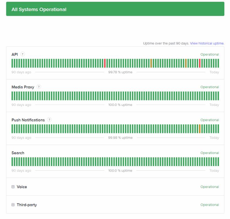Click the All Systems Operational banner
This screenshot has width=230, height=219.
(x=115, y=9)
